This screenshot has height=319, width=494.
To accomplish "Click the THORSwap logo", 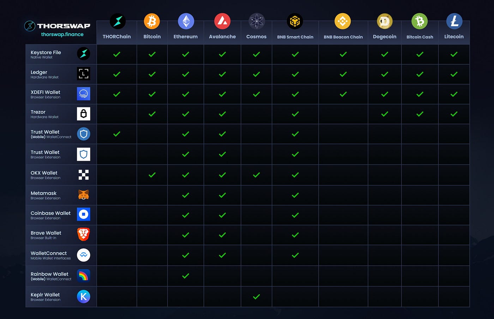I will click(57, 26).
